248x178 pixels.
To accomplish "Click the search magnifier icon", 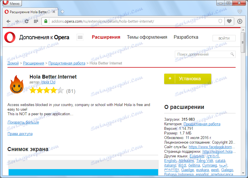I will [232, 54].
